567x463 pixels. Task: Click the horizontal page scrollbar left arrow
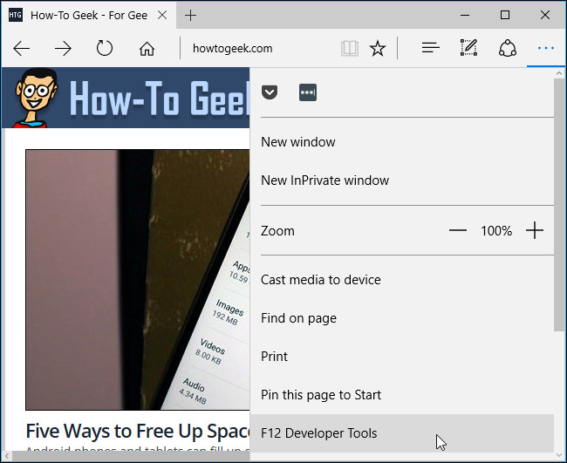click(x=6, y=456)
